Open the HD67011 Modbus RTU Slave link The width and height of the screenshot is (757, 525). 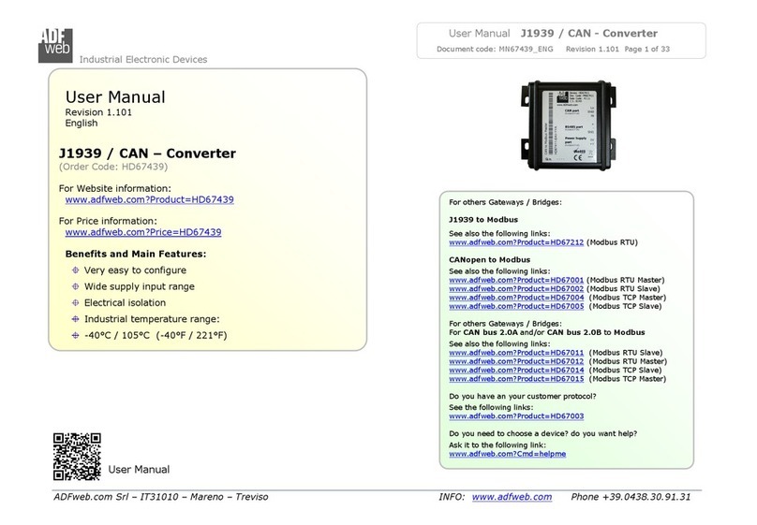click(516, 353)
